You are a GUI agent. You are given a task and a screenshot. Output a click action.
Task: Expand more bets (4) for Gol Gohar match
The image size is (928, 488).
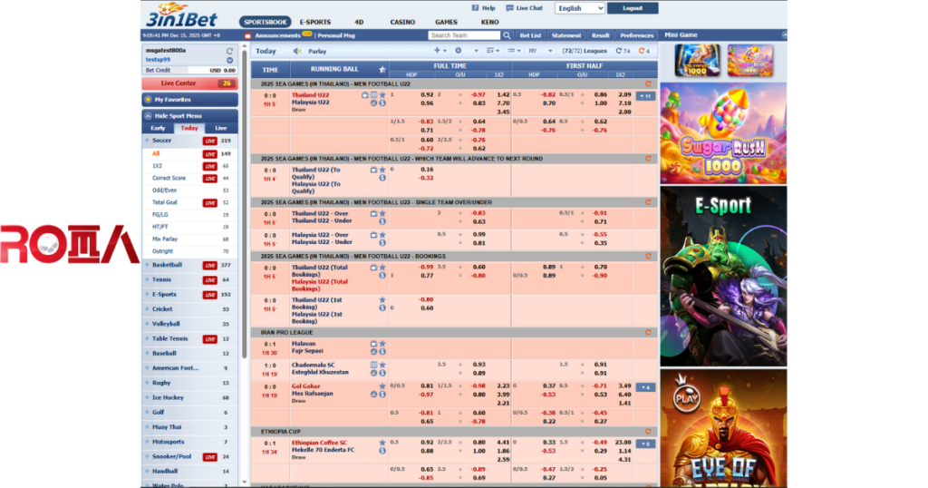(x=645, y=387)
